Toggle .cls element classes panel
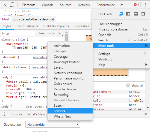150x132 pixels. pos(51,33)
